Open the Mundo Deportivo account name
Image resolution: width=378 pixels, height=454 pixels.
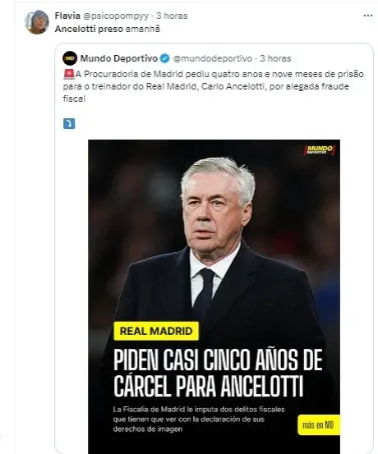coord(119,58)
